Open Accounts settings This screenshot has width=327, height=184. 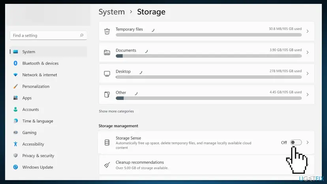pos(49,109)
